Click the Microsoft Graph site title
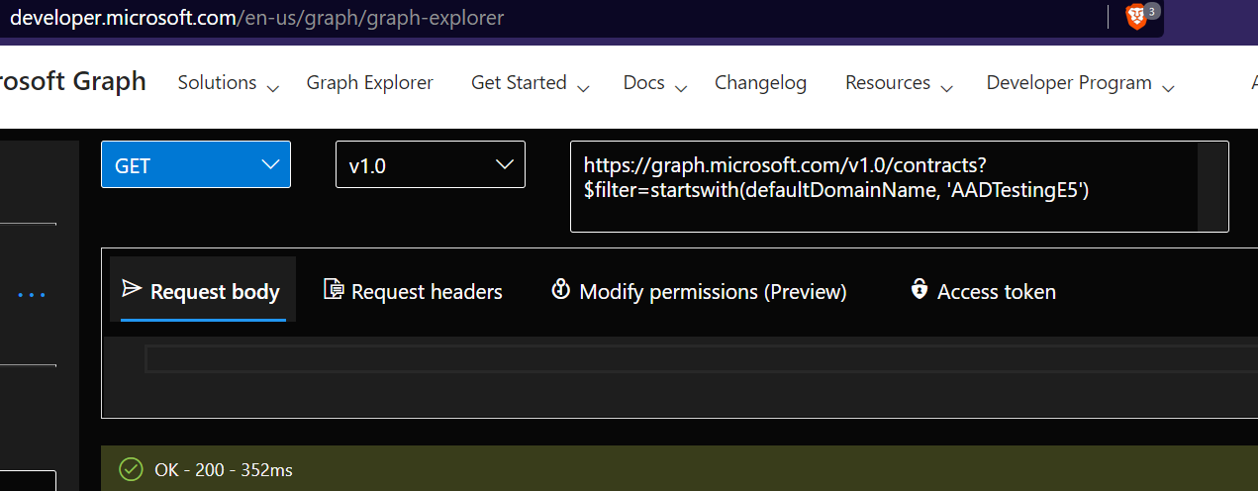Screen dimensions: 1258x491 (73, 81)
